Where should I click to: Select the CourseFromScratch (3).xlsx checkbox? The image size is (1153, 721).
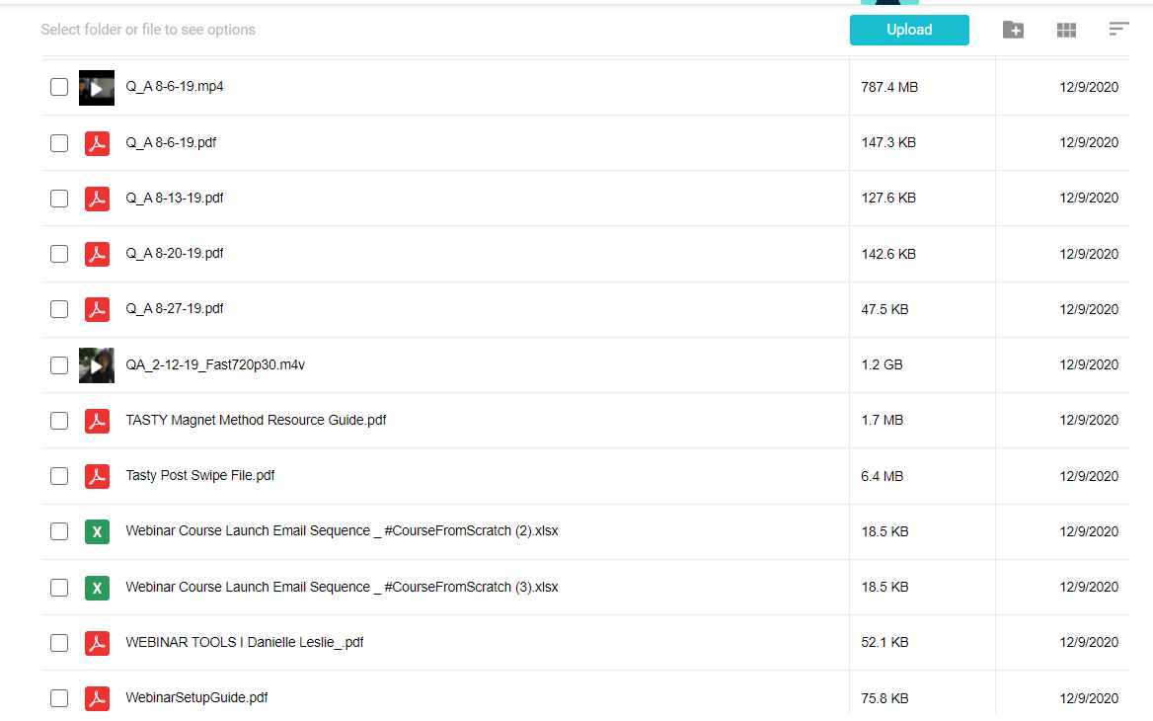[x=59, y=587]
